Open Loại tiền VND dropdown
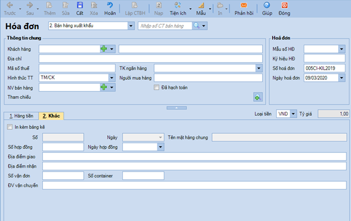Image resolution: width=351 pixels, height=221 pixels. [293, 114]
